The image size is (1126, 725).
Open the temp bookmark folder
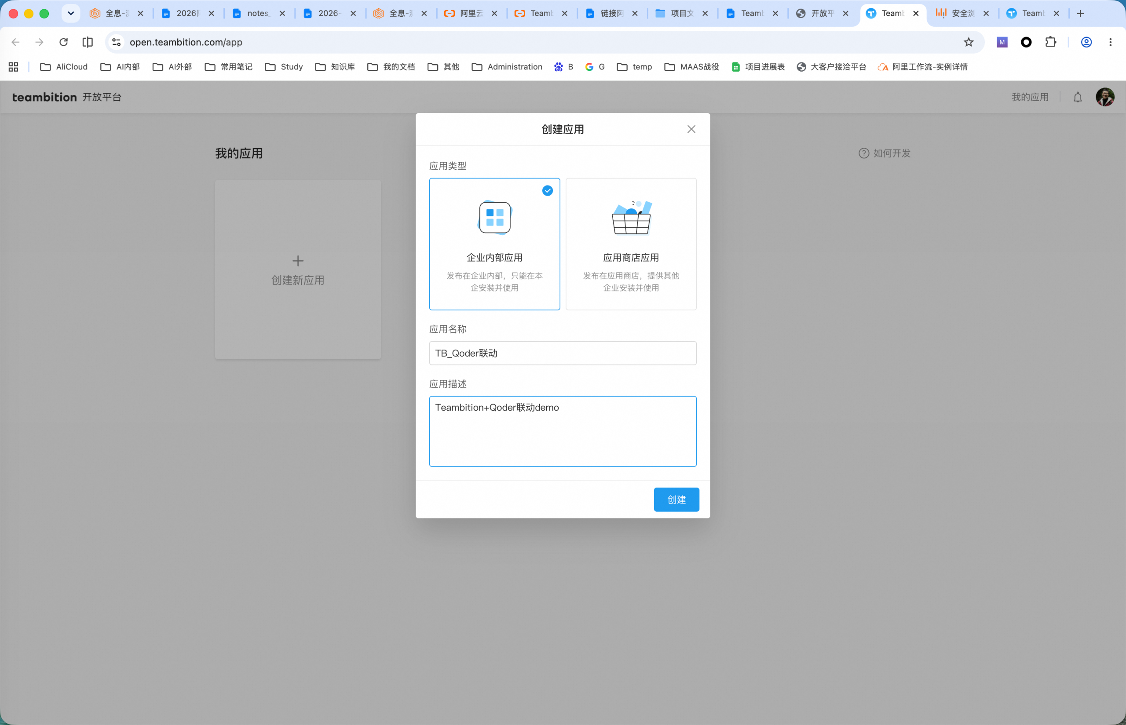(x=634, y=67)
